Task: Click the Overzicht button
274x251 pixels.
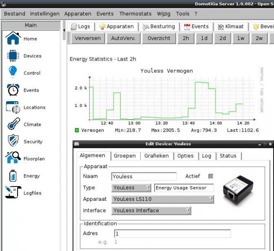Action: click(159, 38)
